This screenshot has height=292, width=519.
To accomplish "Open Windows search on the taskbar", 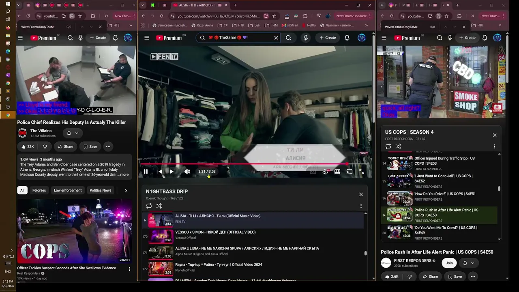I will click(8, 11).
